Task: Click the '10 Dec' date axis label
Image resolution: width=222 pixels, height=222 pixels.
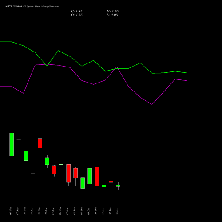Action: (95, 211)
